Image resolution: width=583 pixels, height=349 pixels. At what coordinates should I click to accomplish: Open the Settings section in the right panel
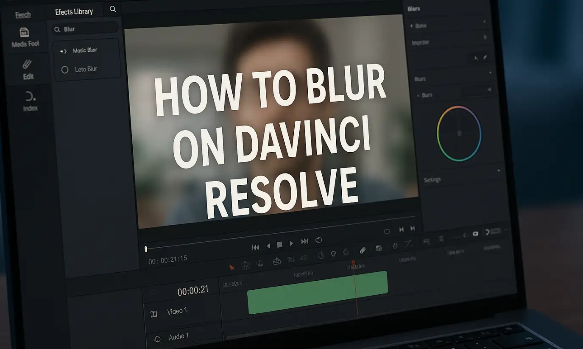pyautogui.click(x=432, y=180)
